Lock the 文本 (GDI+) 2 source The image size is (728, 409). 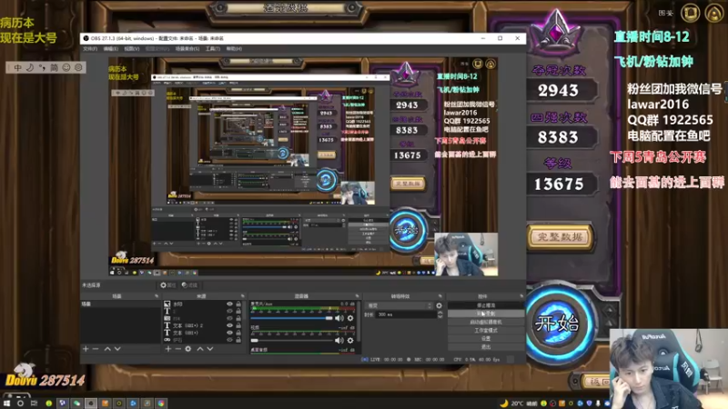coord(238,325)
